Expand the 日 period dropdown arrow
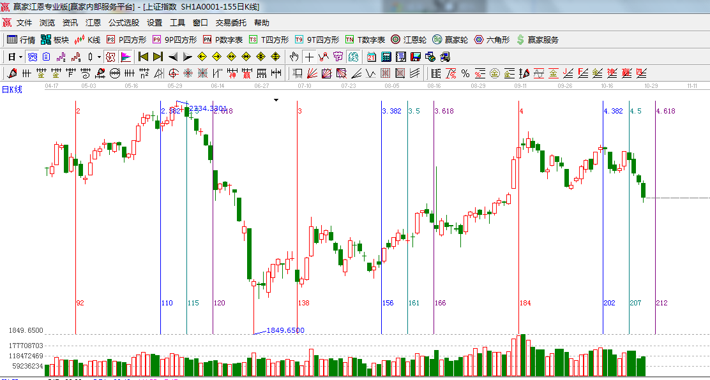This screenshot has height=380, width=710. click(20, 57)
